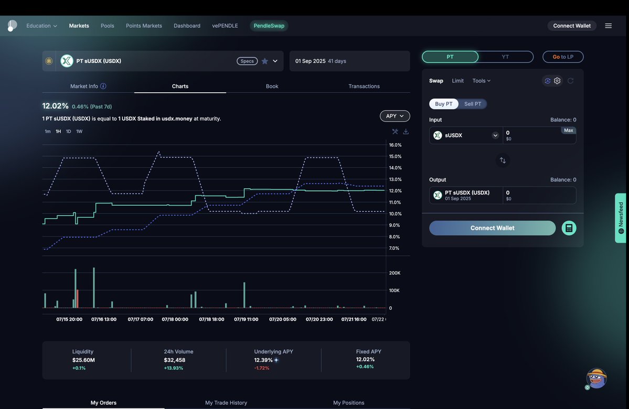
Task: Open the vePENDLE page
Action: (x=225, y=26)
